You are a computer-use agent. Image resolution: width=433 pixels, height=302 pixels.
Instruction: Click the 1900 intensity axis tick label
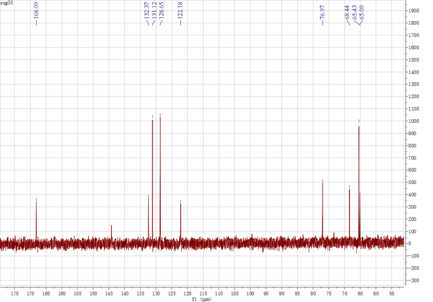click(414, 11)
